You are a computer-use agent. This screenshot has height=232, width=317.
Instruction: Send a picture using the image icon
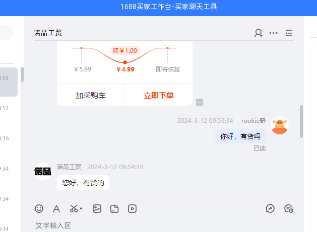tap(97, 208)
